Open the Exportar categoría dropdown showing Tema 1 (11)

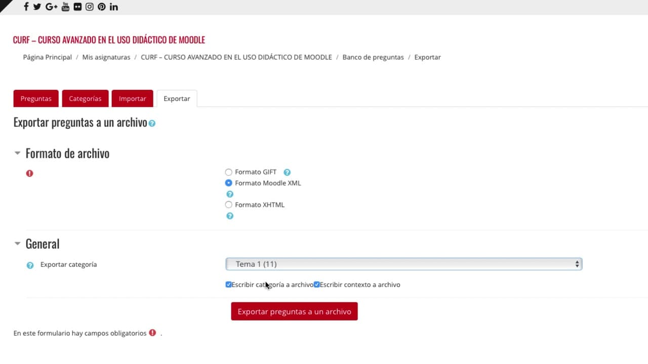pos(404,264)
